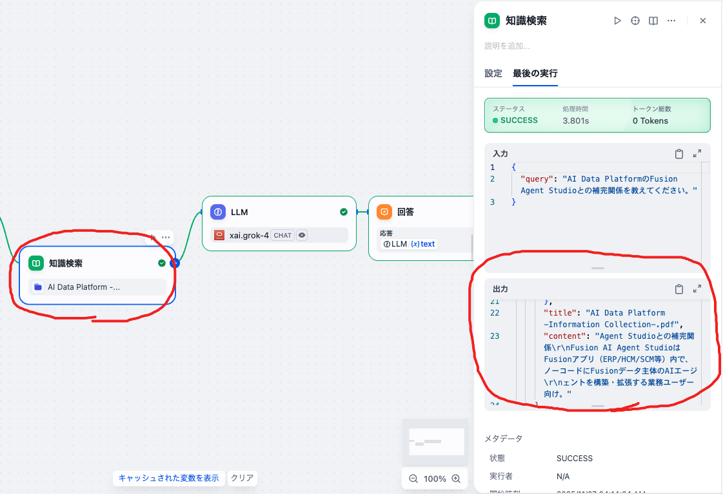The height and width of the screenshot is (494, 723).
Task: Click キャッシュされた変数を表示 link
Action: click(x=169, y=478)
